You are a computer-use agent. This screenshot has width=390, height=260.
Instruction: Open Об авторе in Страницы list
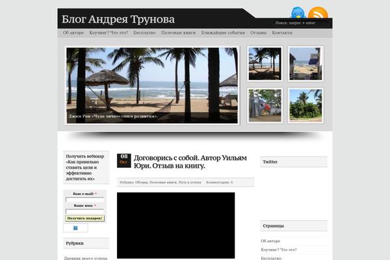coord(270,241)
